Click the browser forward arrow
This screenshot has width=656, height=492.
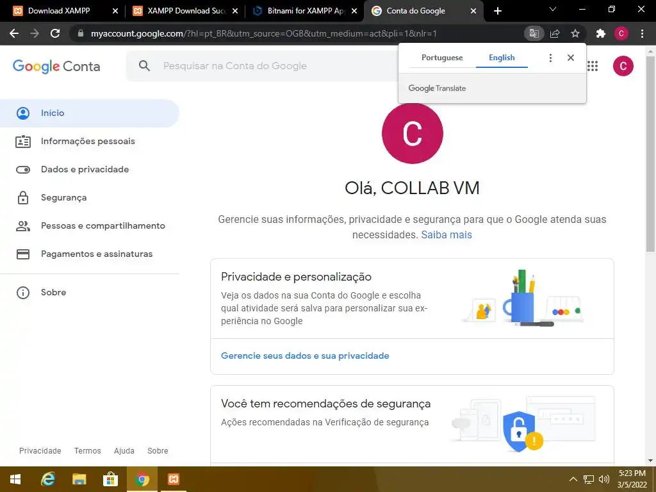click(x=35, y=33)
